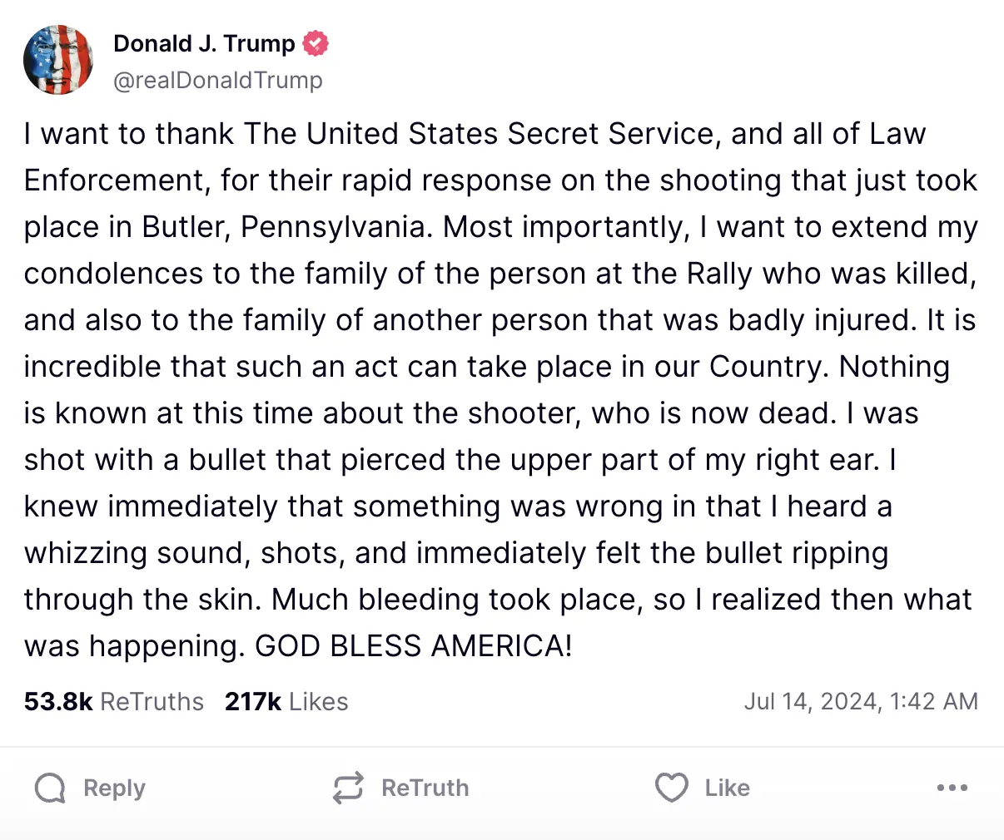Click the 53.8k ReTruths count
1004x840 pixels.
(x=114, y=701)
